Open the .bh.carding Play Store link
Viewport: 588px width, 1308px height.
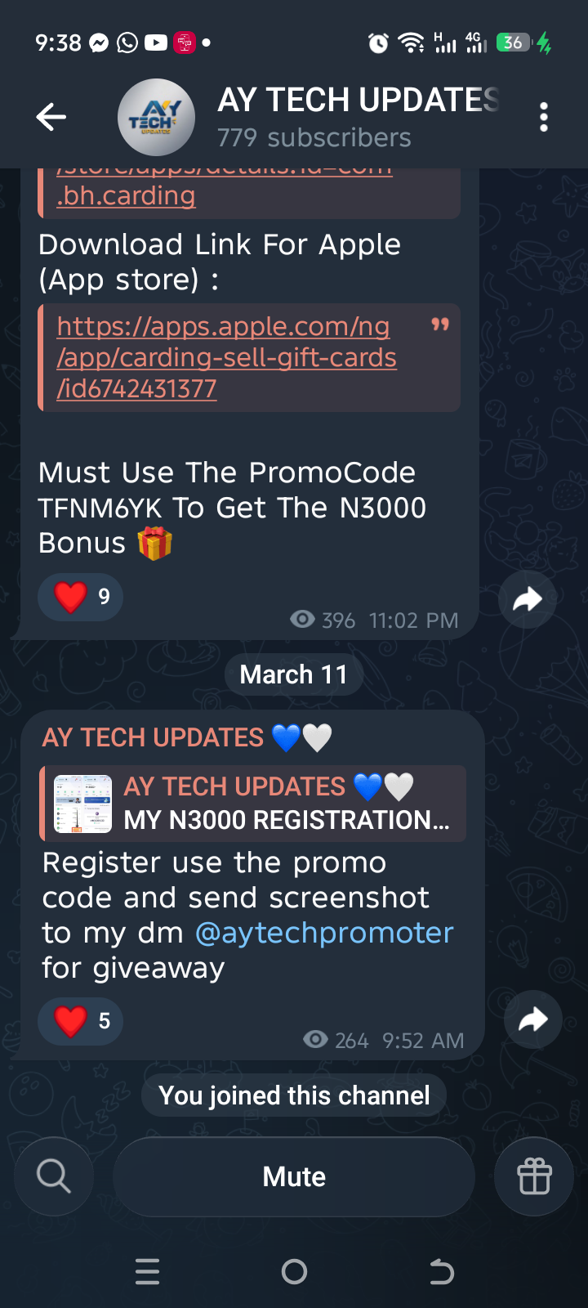126,195
